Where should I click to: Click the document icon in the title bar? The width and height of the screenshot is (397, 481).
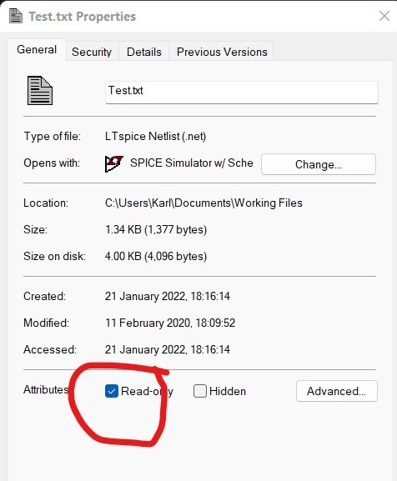tap(16, 17)
